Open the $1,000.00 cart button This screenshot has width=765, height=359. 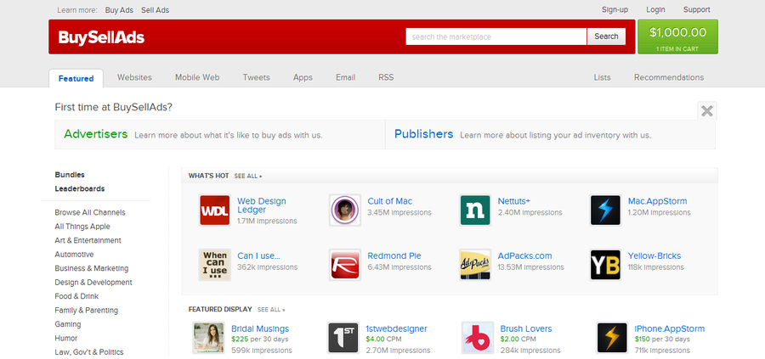[677, 37]
